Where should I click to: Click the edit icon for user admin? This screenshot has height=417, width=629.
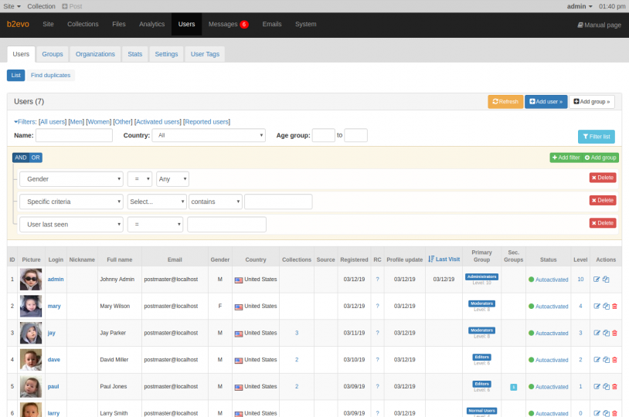click(597, 280)
